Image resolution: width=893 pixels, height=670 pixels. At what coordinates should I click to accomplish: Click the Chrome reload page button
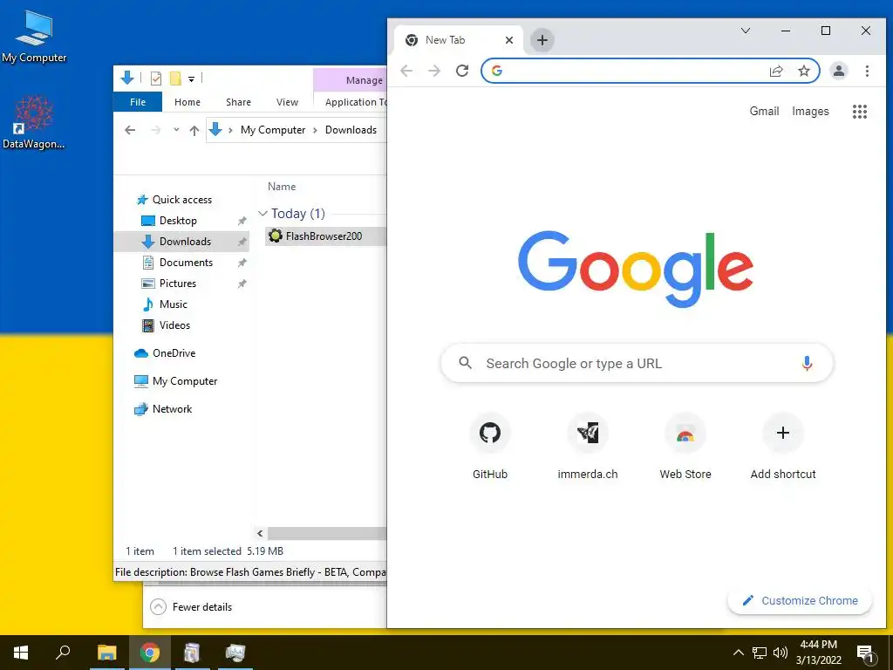[462, 71]
